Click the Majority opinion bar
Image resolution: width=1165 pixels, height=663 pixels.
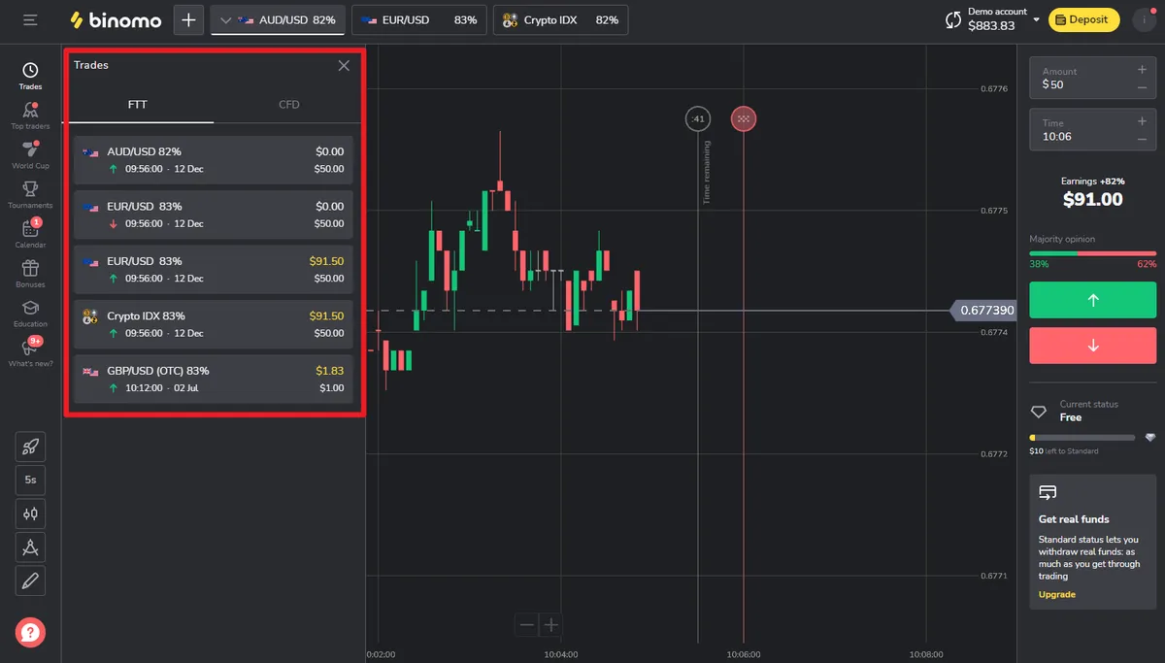click(x=1093, y=253)
